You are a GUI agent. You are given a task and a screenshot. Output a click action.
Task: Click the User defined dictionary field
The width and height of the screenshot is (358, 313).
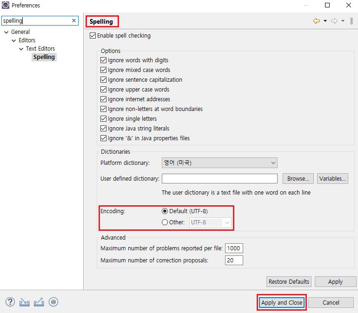point(219,178)
